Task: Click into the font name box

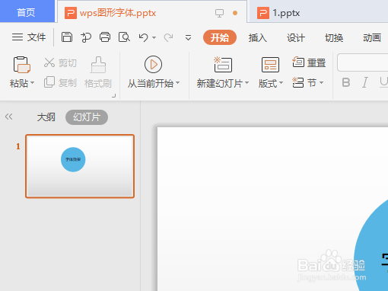Action: (x=363, y=62)
